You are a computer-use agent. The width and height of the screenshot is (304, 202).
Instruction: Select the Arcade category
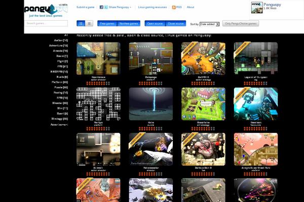60,51
